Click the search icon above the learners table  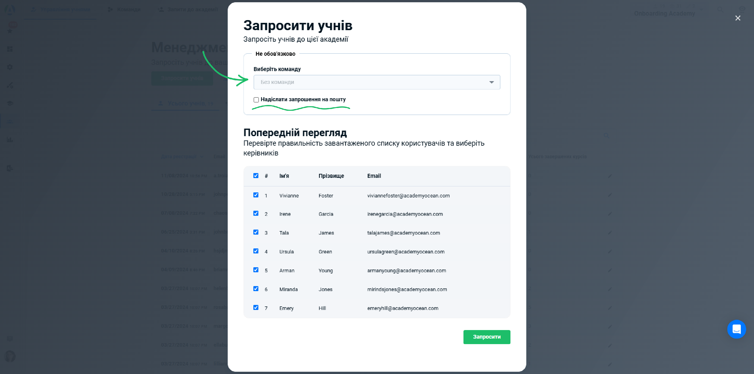pyautogui.click(x=606, y=136)
